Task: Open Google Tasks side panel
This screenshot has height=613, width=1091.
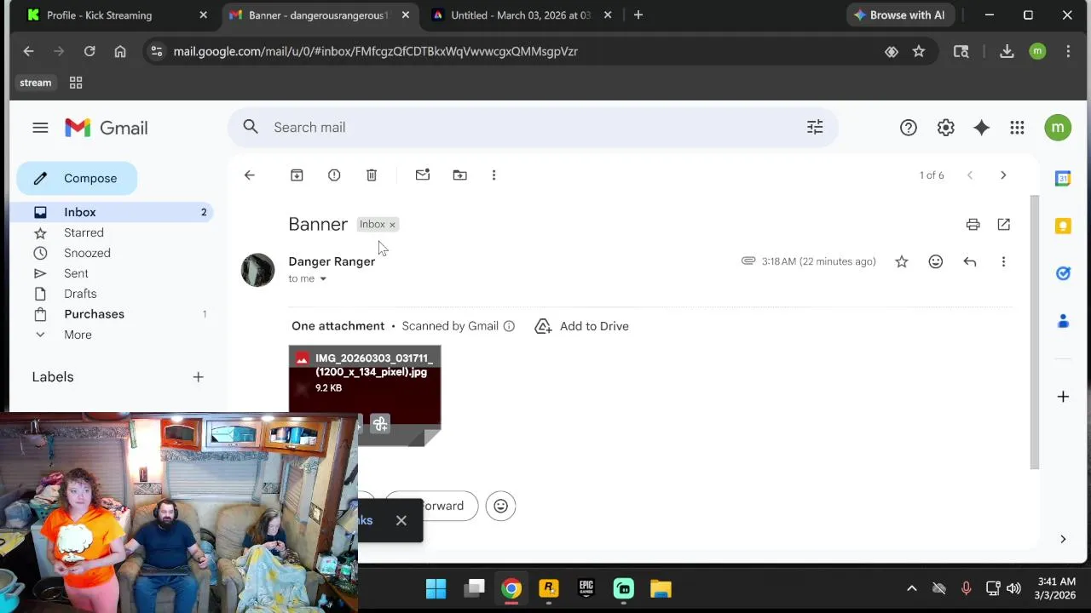Action: [1063, 273]
